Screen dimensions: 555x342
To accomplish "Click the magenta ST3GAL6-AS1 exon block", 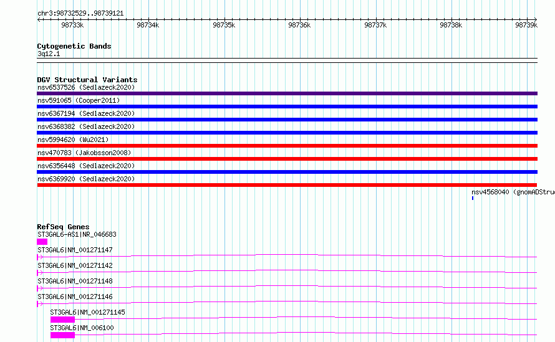I will point(42,242).
